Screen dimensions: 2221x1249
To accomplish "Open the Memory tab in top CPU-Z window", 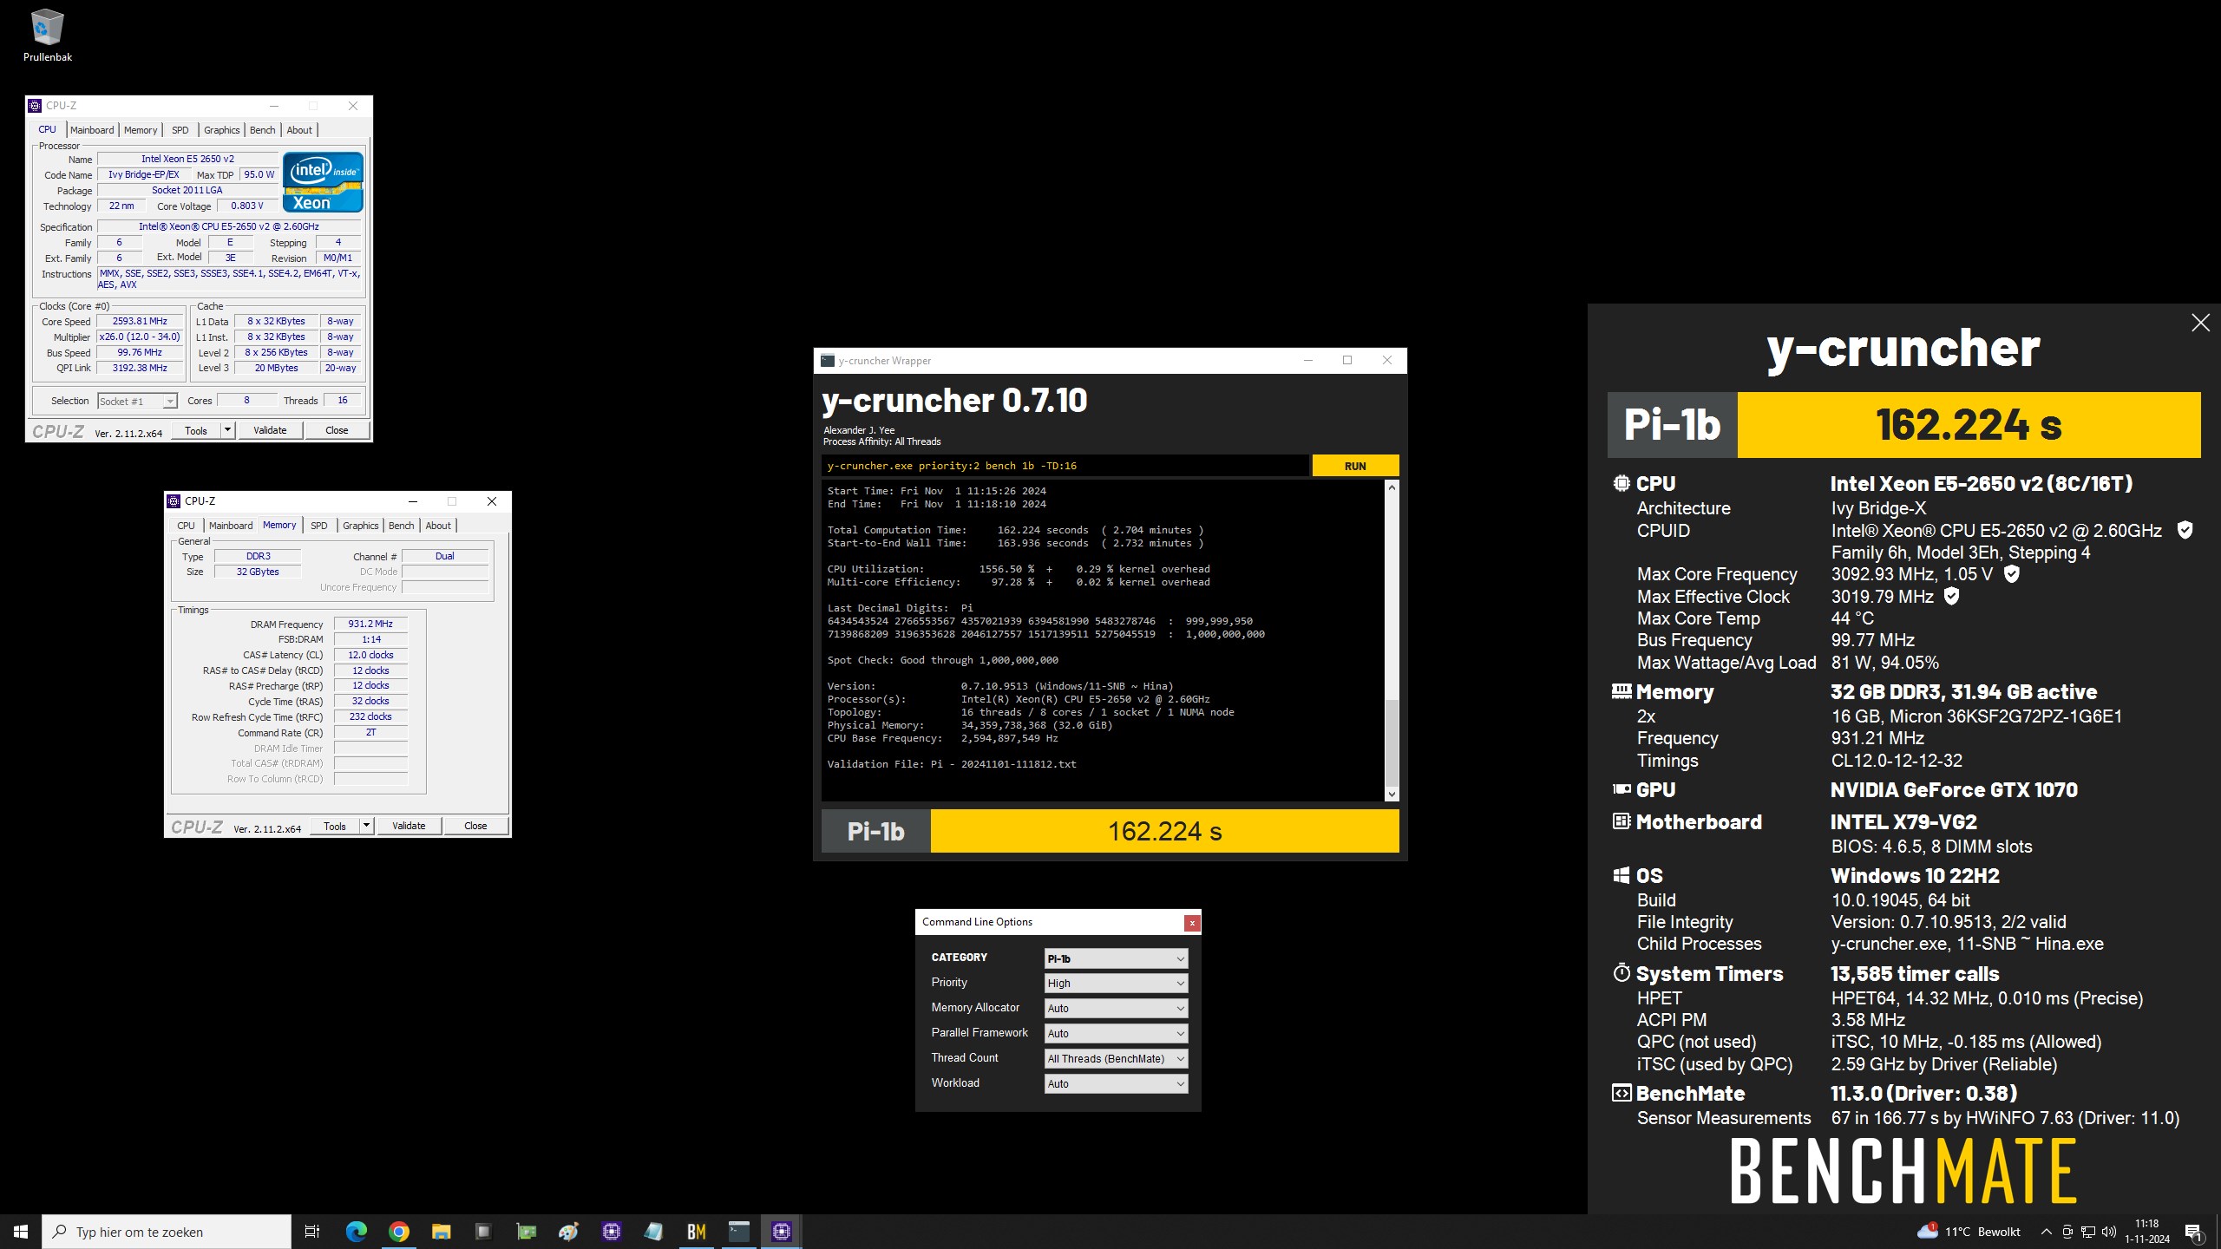I will point(141,130).
